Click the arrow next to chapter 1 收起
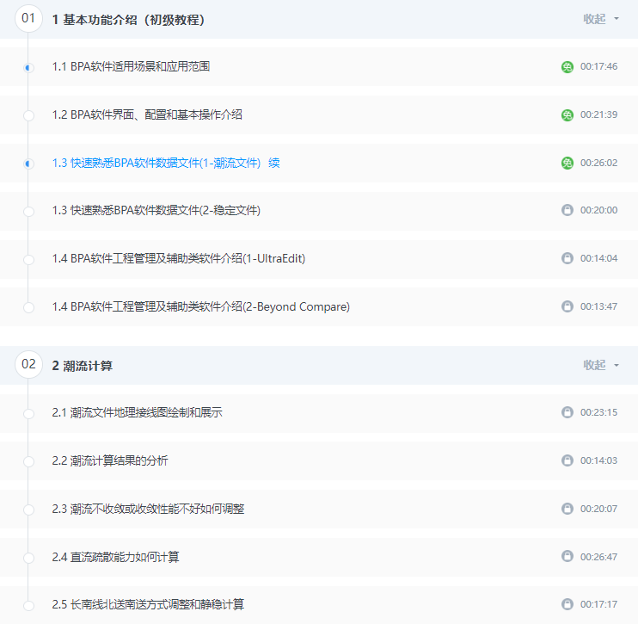This screenshot has height=624, width=638. coord(617,19)
